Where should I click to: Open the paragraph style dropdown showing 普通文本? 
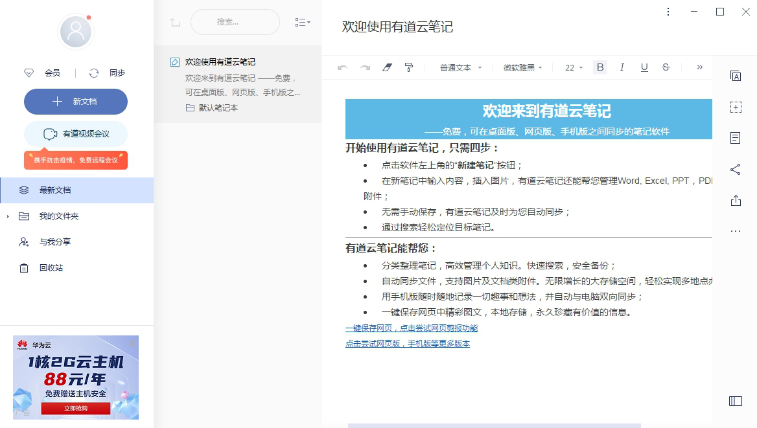click(460, 67)
